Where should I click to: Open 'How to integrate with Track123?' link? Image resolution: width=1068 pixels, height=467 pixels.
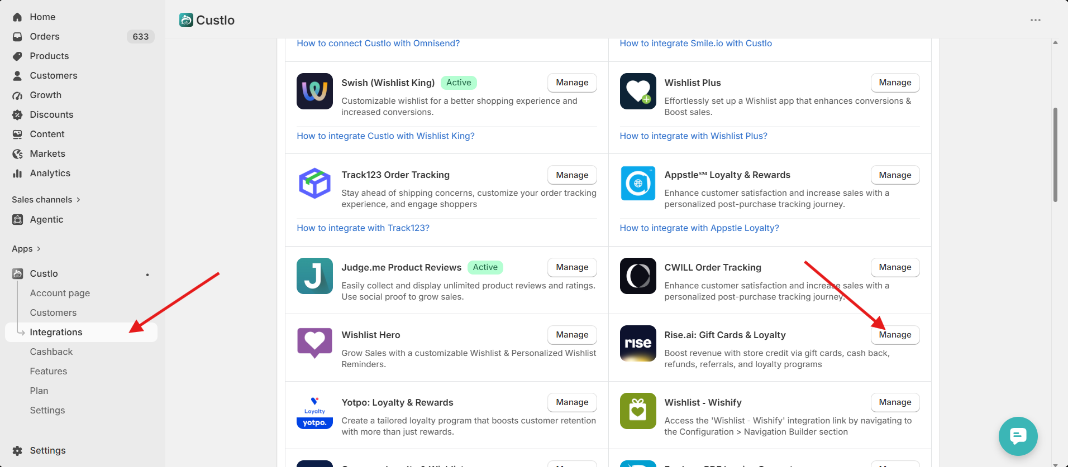tap(363, 228)
